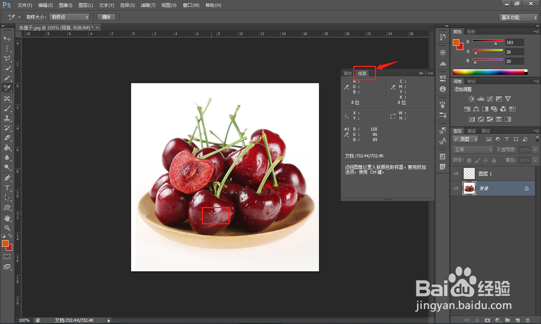The image size is (541, 324).
Task: Open 取样大小 dropdown
Action: click(x=70, y=17)
